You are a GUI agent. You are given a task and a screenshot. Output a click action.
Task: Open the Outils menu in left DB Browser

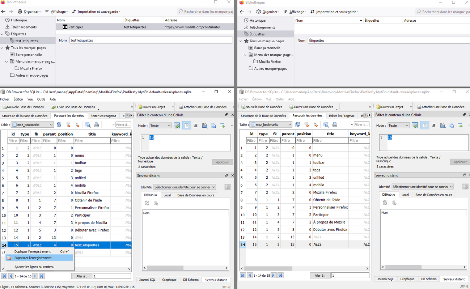pos(41,99)
